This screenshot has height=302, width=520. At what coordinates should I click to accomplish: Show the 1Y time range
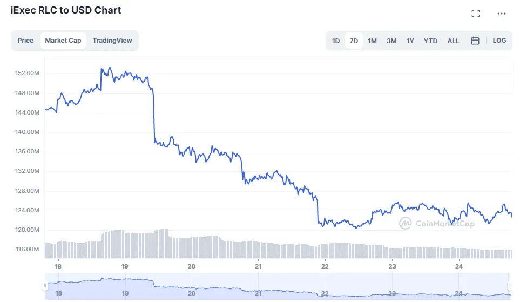point(410,41)
